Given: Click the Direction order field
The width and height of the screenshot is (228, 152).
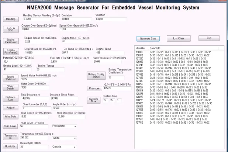Looking at the screenshot, I should point(37,108).
